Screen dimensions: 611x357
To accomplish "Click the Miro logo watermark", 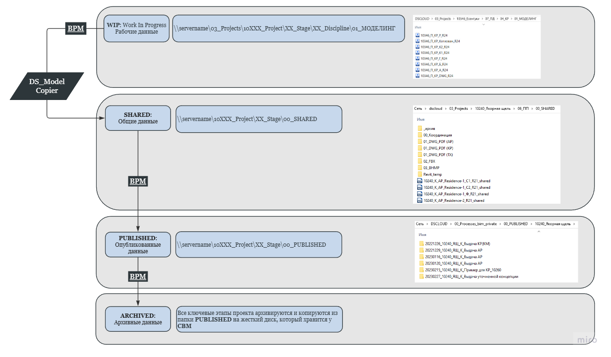I will coord(587,340).
